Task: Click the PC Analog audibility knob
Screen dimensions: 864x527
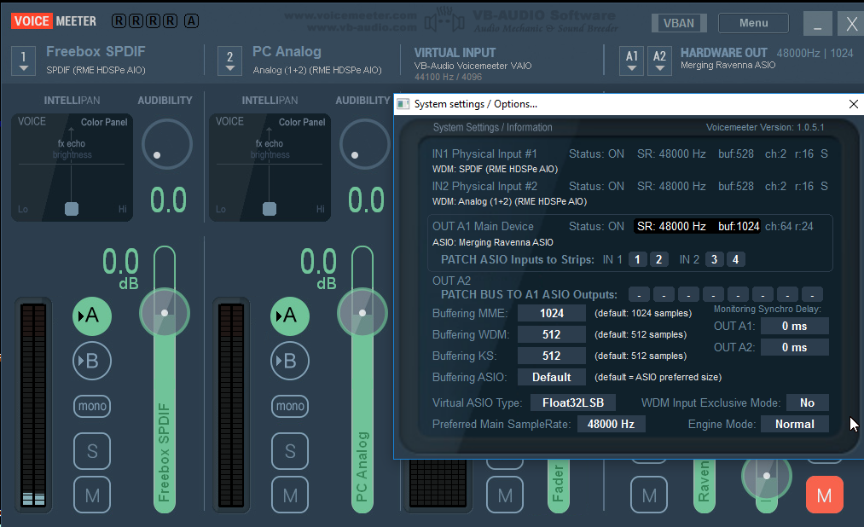Action: [x=365, y=144]
